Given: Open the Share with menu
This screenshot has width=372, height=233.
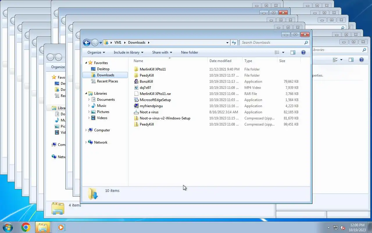Looking at the screenshot, I should tap(162, 52).
